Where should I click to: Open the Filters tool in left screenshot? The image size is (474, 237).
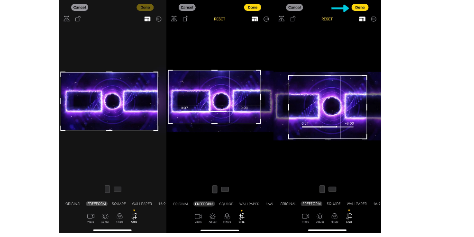tap(120, 218)
